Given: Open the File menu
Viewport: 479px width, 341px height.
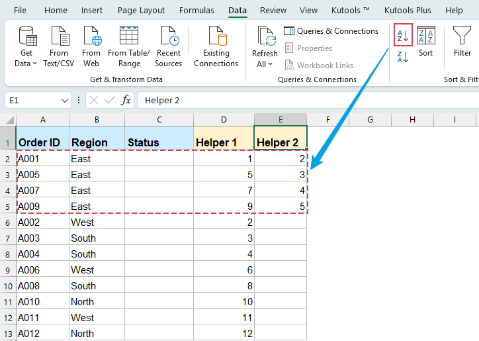Looking at the screenshot, I should (x=20, y=11).
